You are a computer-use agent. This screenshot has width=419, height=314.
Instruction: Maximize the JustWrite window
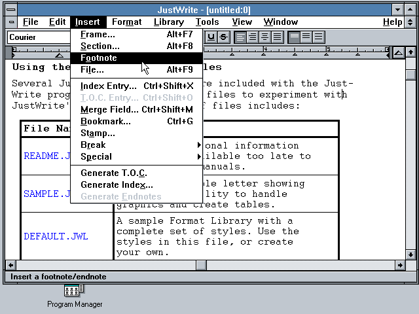[x=410, y=10]
